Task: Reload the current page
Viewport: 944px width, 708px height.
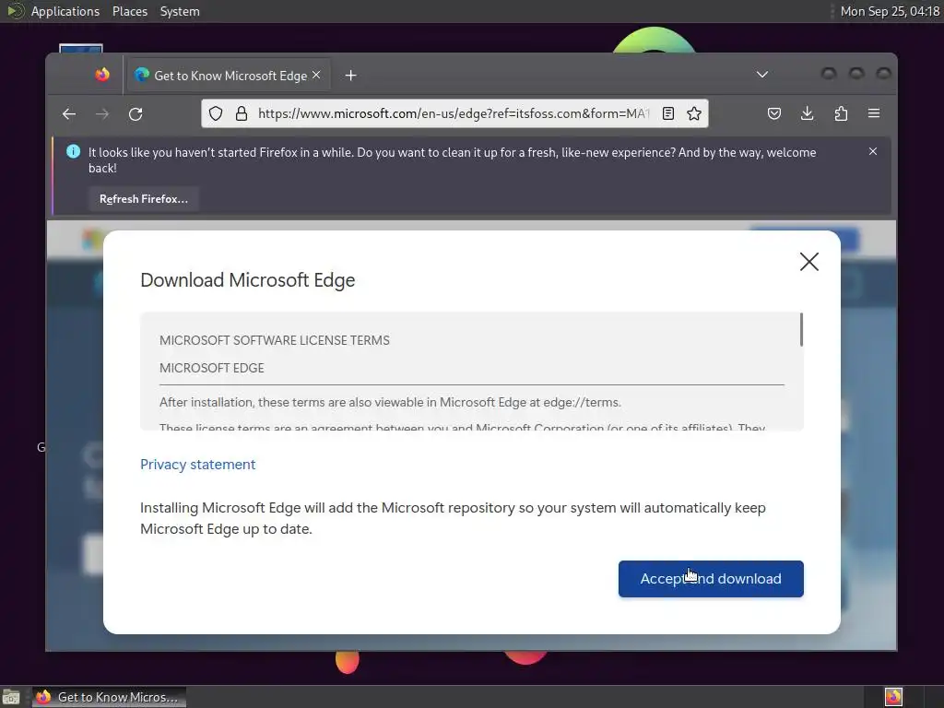Action: [x=136, y=113]
